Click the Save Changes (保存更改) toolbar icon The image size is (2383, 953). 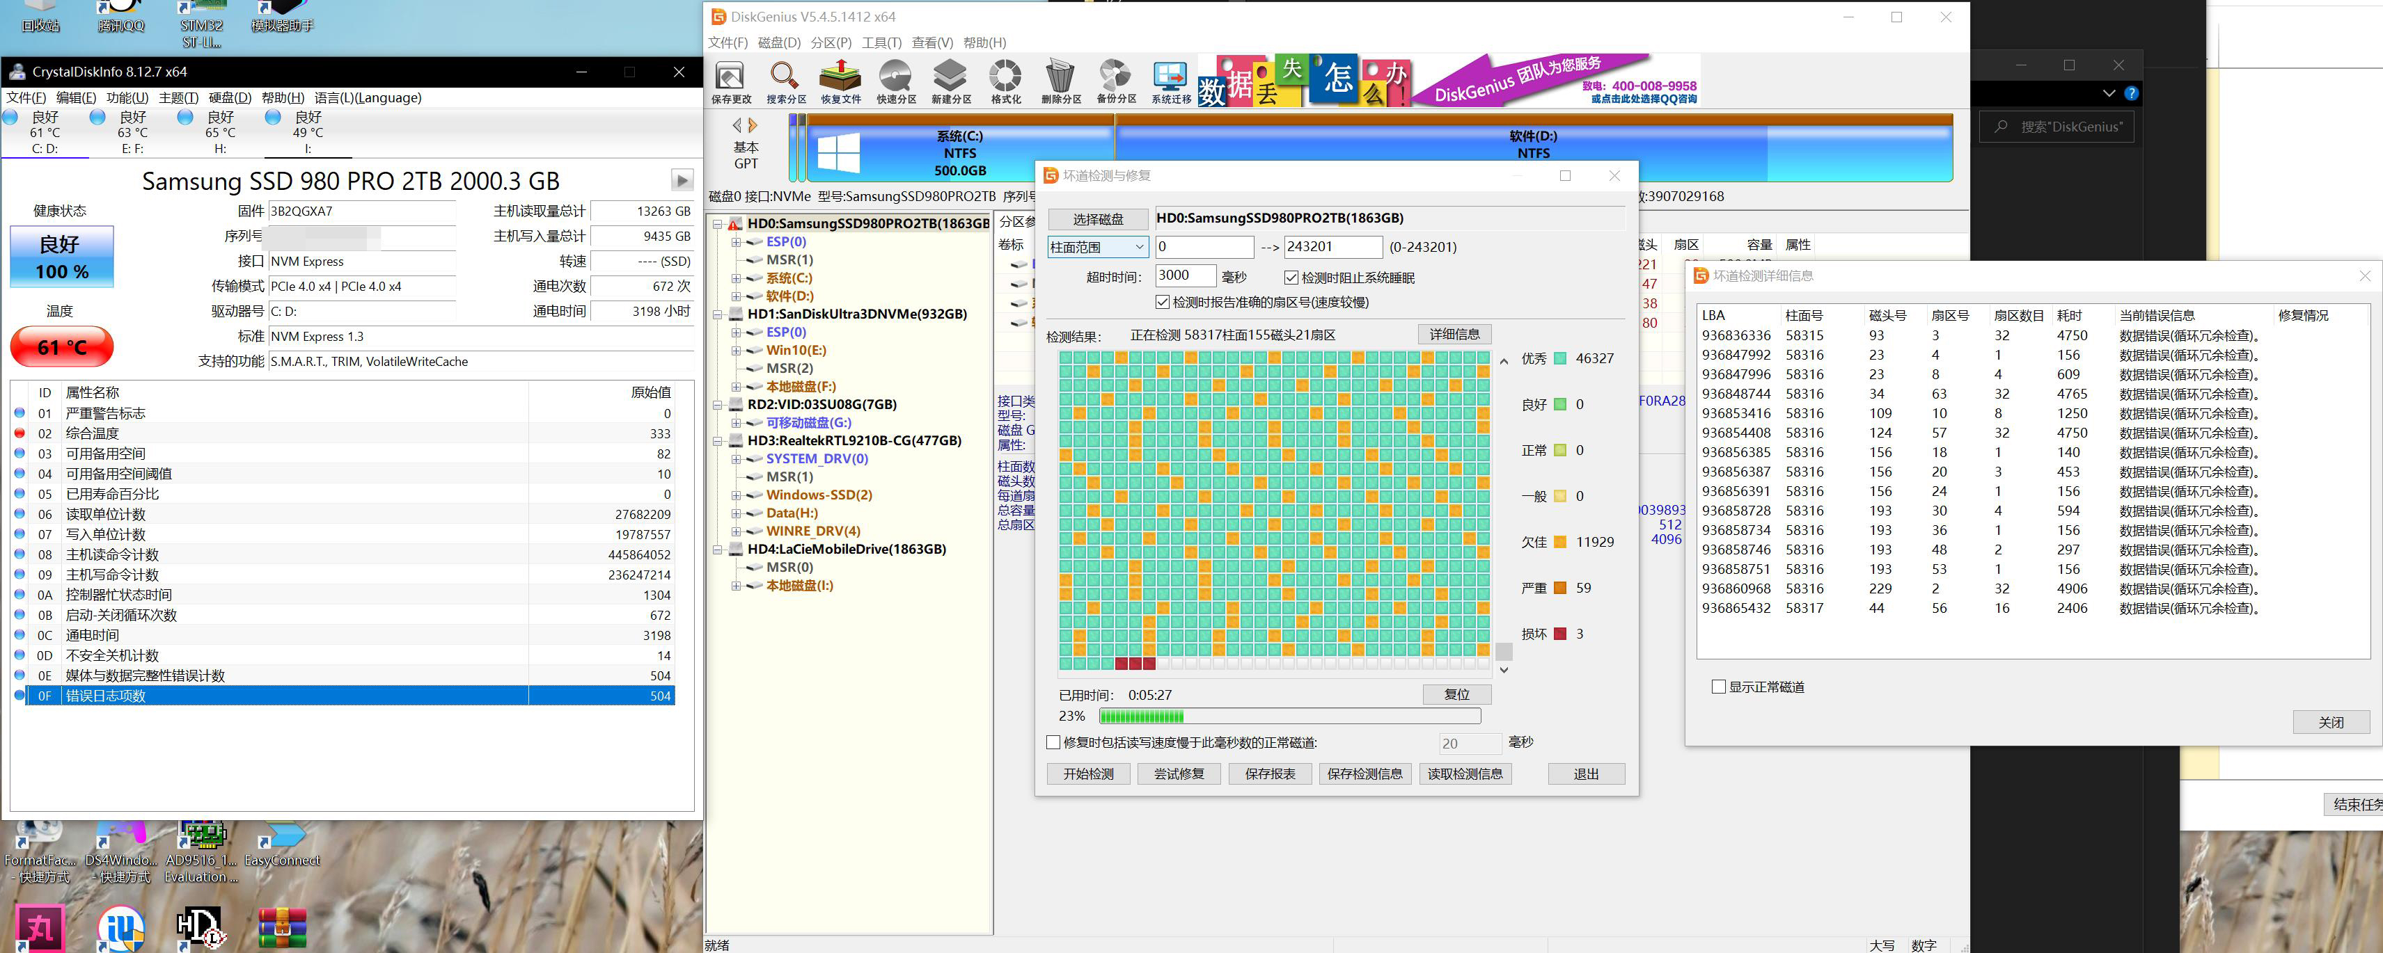click(x=730, y=82)
